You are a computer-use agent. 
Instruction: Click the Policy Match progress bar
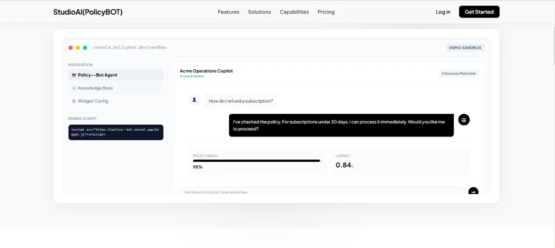[258, 161]
